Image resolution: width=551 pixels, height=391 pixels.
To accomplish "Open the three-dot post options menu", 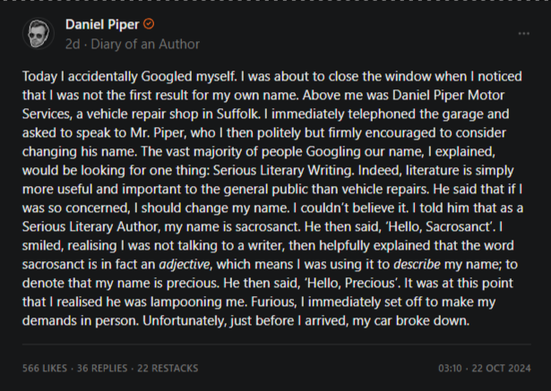I will click(523, 34).
